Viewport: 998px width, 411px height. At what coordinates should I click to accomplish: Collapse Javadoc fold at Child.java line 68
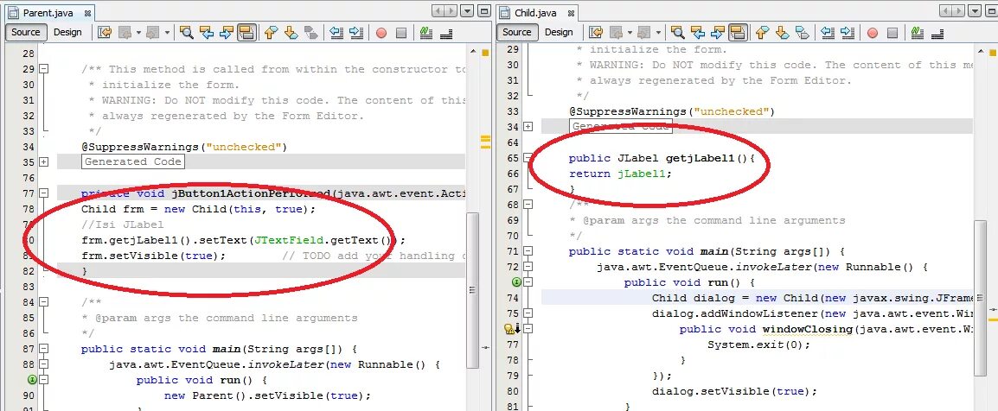pos(528,205)
